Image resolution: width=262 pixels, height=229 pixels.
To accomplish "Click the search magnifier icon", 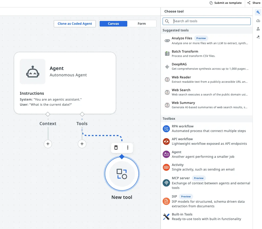I will tap(167, 21).
